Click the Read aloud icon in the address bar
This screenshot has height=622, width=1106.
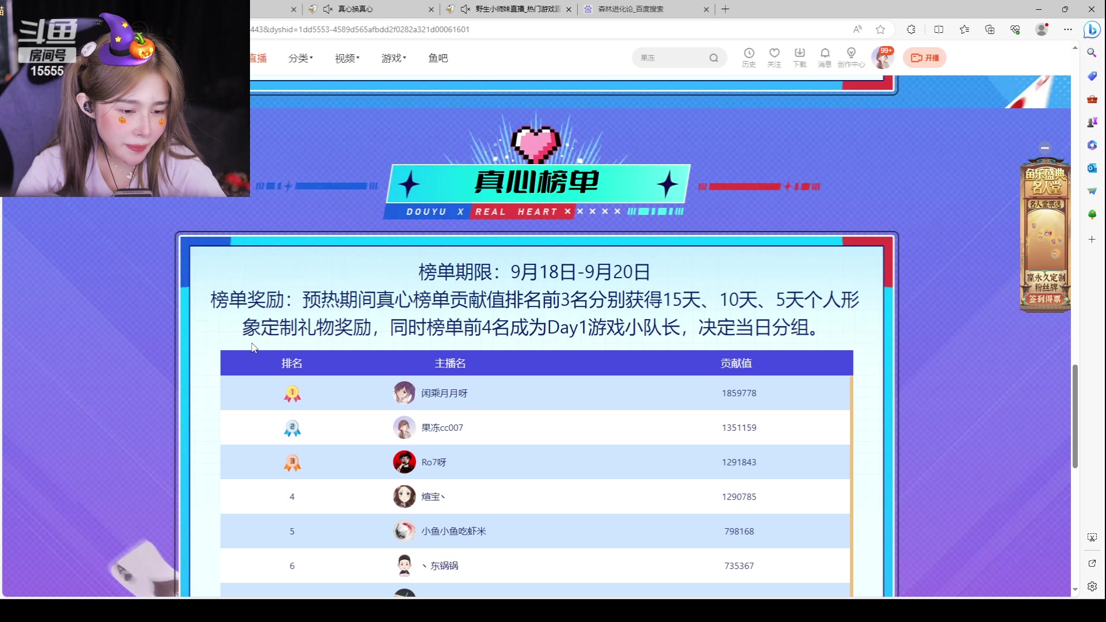pyautogui.click(x=857, y=29)
